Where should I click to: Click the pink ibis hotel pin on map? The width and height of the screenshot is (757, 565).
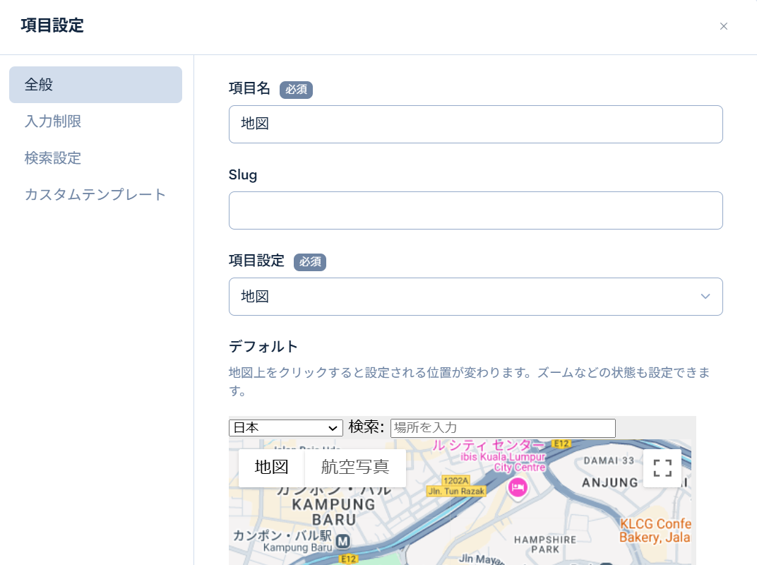[518, 487]
